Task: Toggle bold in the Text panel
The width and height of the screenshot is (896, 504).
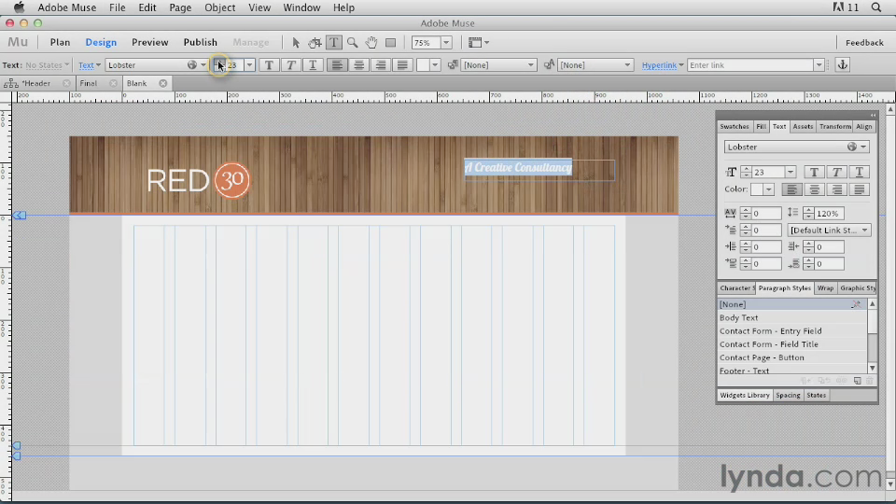Action: point(815,172)
